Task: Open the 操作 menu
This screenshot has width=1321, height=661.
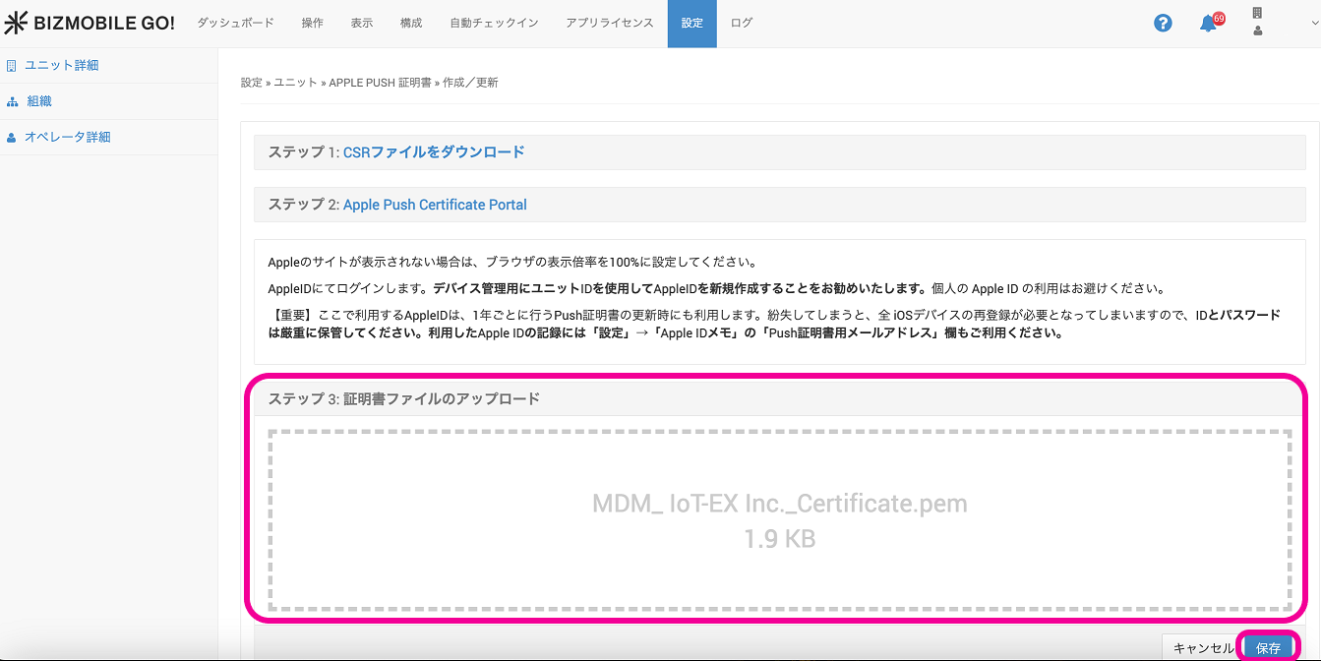Action: (x=312, y=23)
